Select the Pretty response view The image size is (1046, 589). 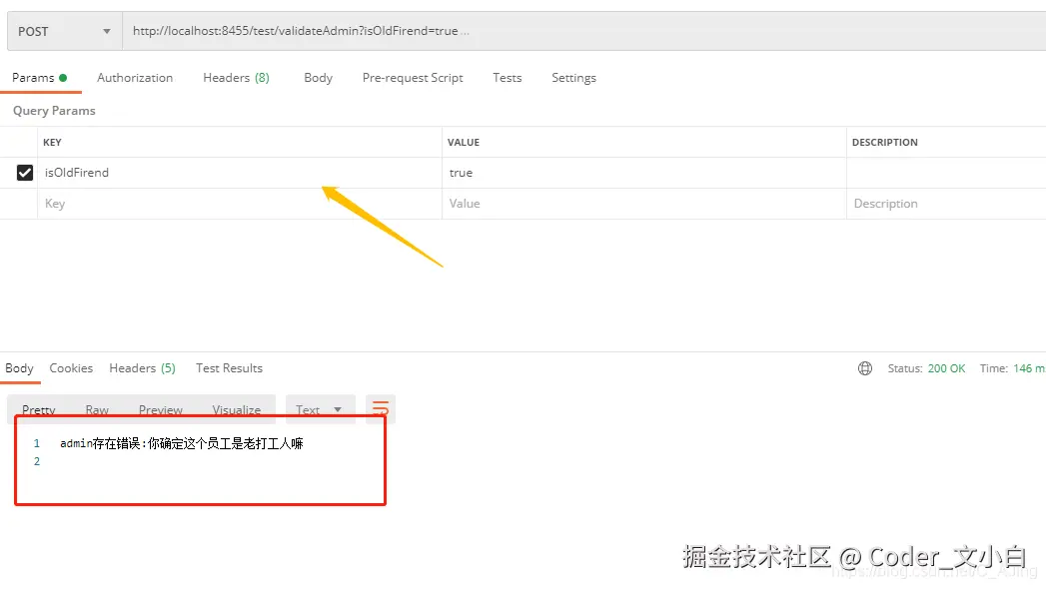38,408
